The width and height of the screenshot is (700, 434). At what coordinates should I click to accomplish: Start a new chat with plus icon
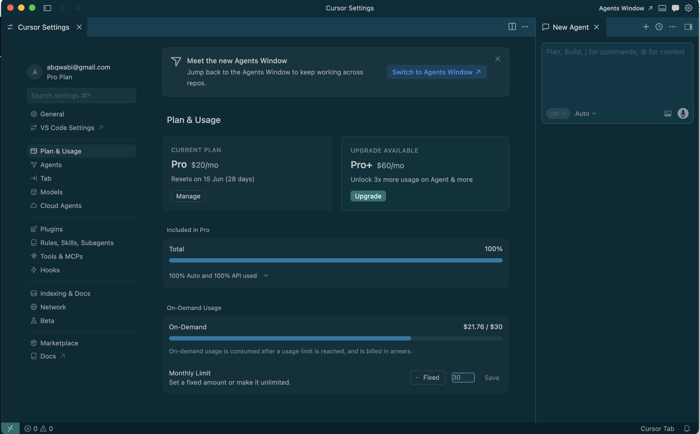pos(646,27)
